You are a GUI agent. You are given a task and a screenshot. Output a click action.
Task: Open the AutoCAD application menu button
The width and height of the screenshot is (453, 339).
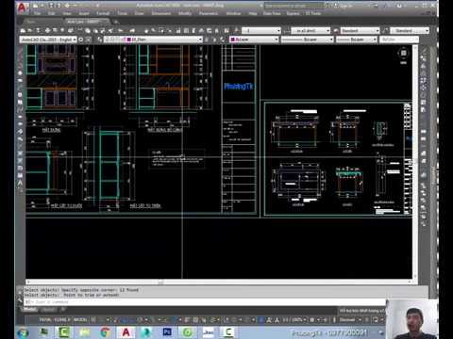22,8
